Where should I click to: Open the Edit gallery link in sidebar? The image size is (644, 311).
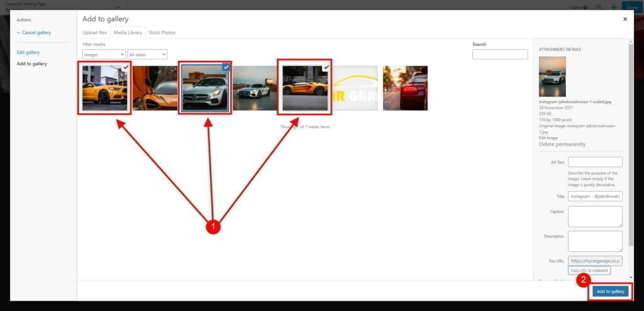point(28,52)
